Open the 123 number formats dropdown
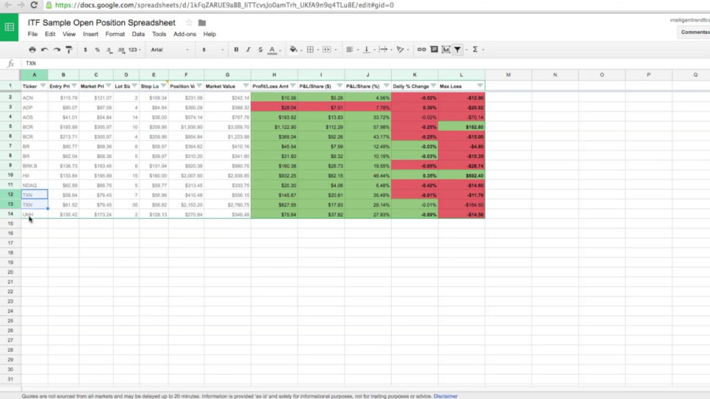Viewport: 710px width, 399px height. point(135,50)
